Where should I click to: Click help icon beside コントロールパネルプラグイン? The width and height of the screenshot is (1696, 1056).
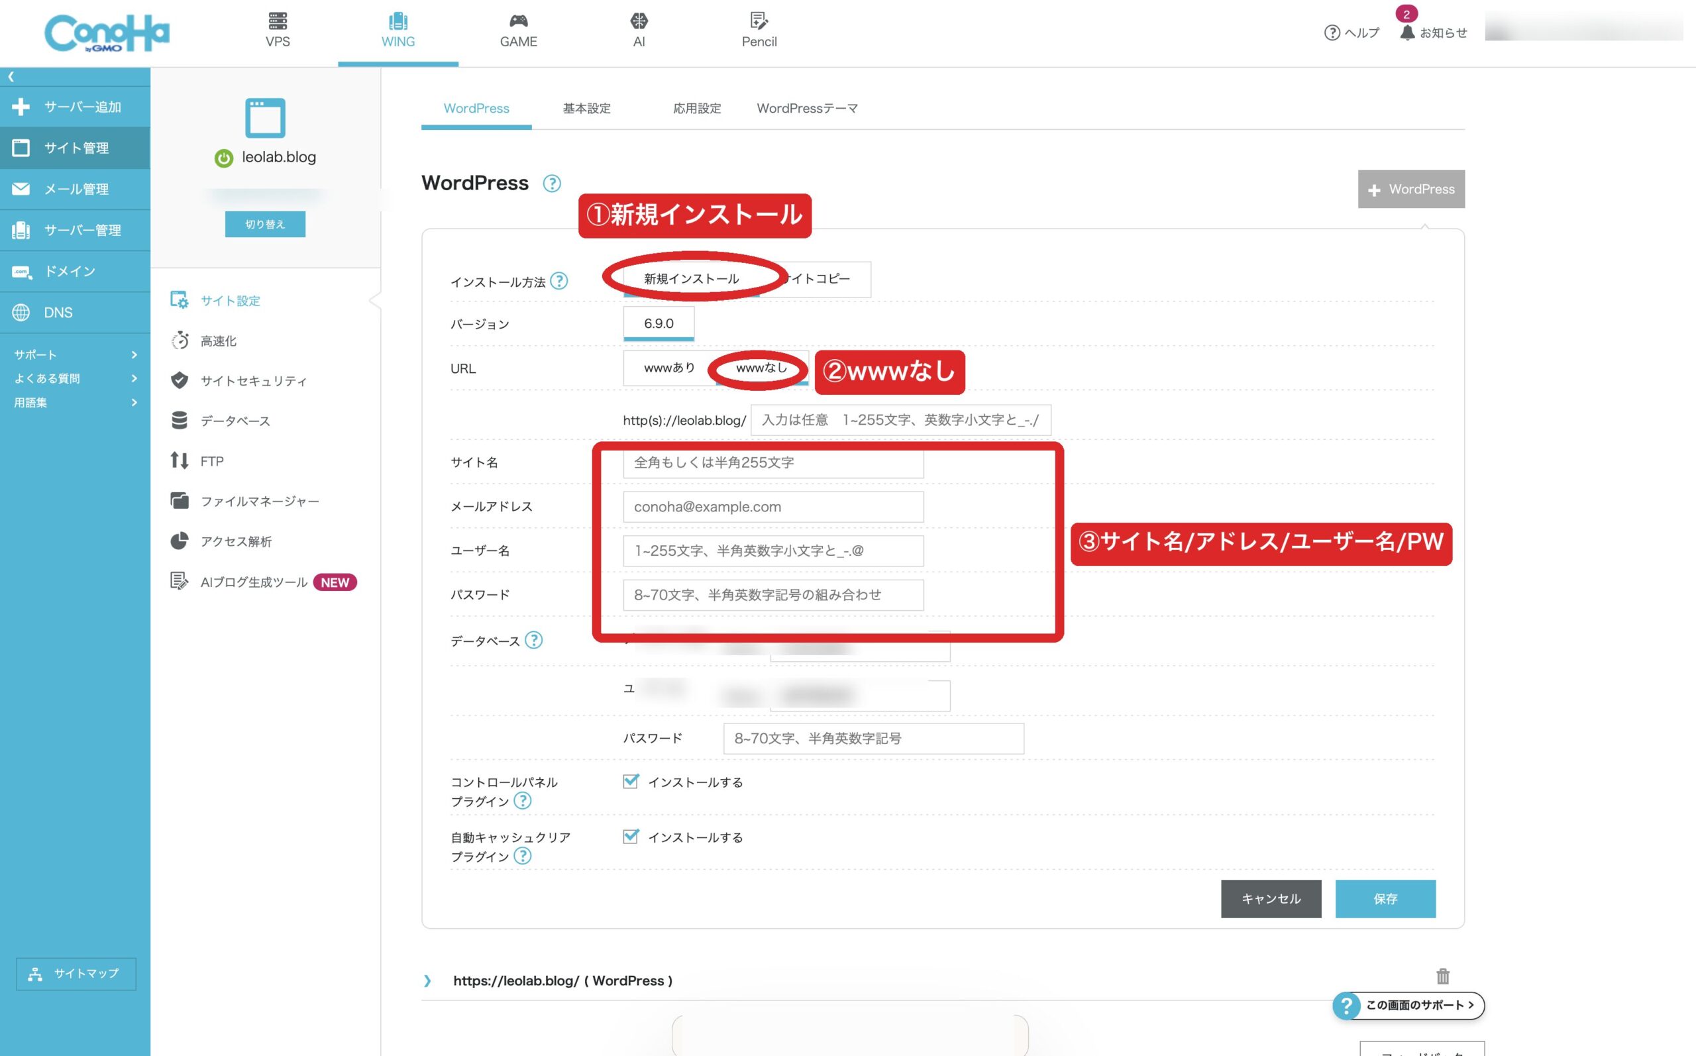(x=522, y=800)
